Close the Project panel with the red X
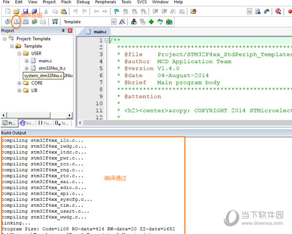The height and width of the screenshot is (234, 292). coord(70,30)
